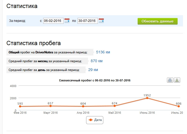This screenshot has width=187, height=134.
Task: Click average monthly mileage 870 км
Action: (97, 61)
